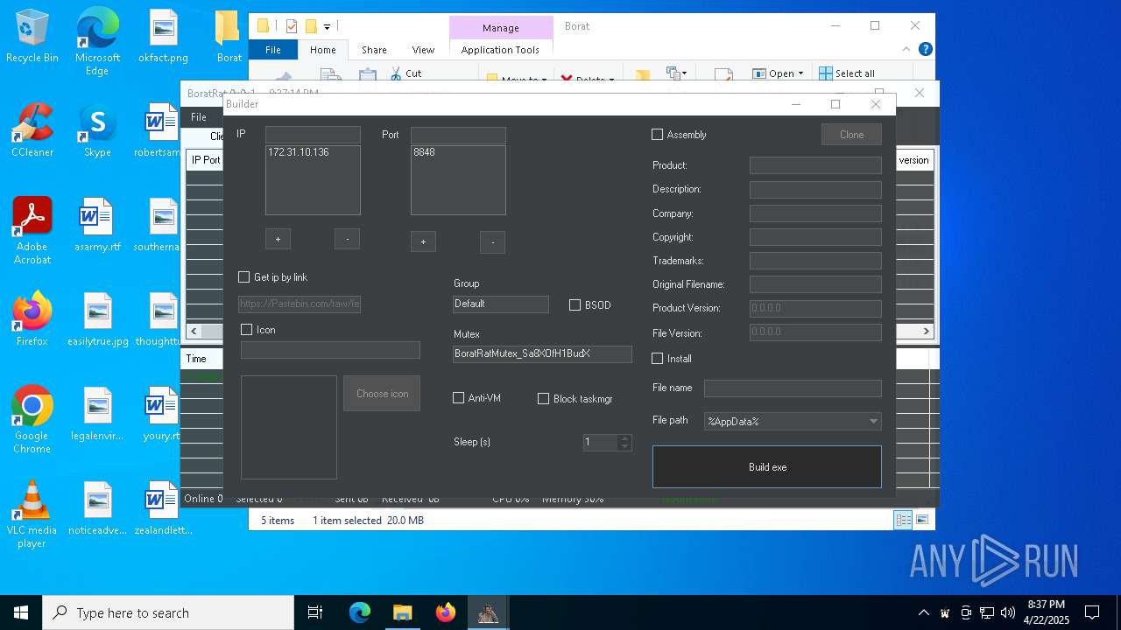Check the Install checkbox

point(657,359)
